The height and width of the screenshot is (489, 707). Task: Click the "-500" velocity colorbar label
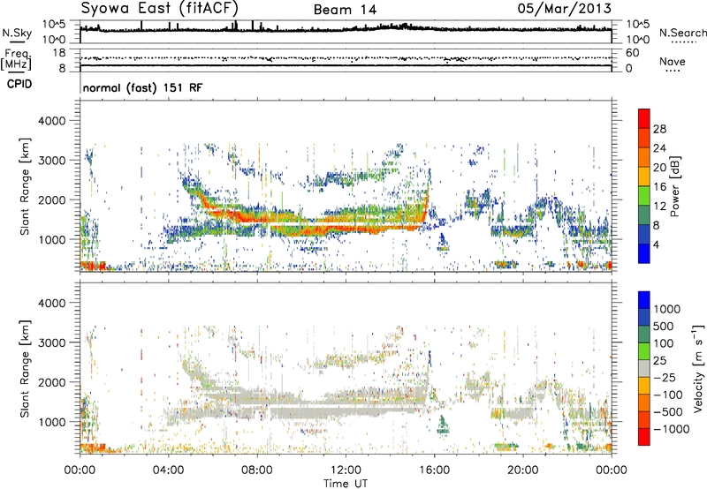[x=668, y=412]
